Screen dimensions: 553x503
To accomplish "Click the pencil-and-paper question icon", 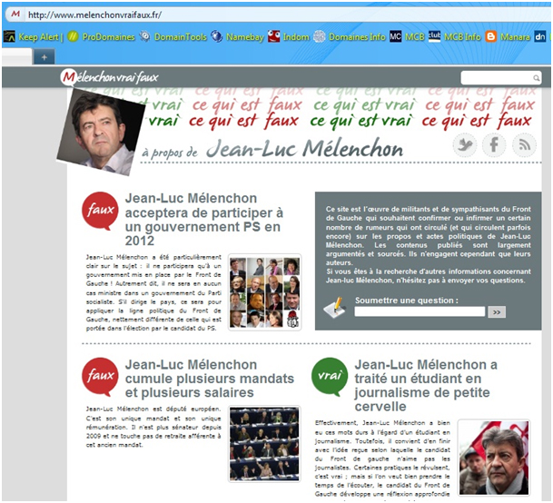I will (x=335, y=307).
